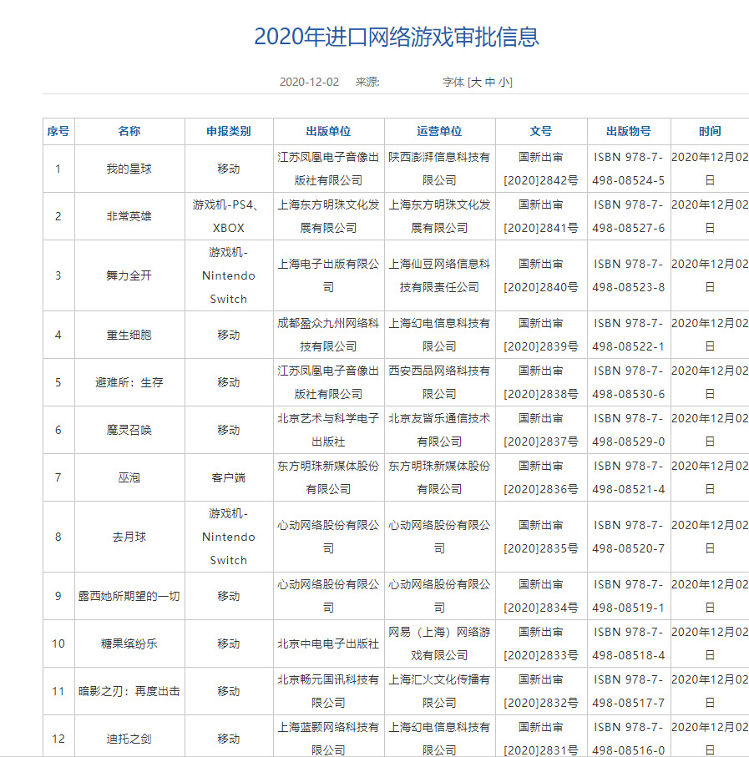Click the publish date 2020-12-02
Image resolution: width=749 pixels, height=757 pixels.
(x=309, y=82)
